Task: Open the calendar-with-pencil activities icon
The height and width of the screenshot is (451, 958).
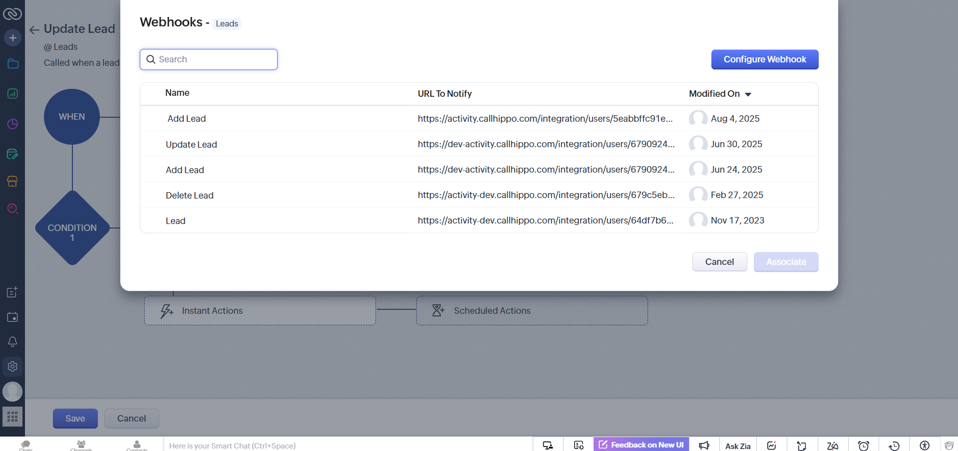Action: (12, 154)
